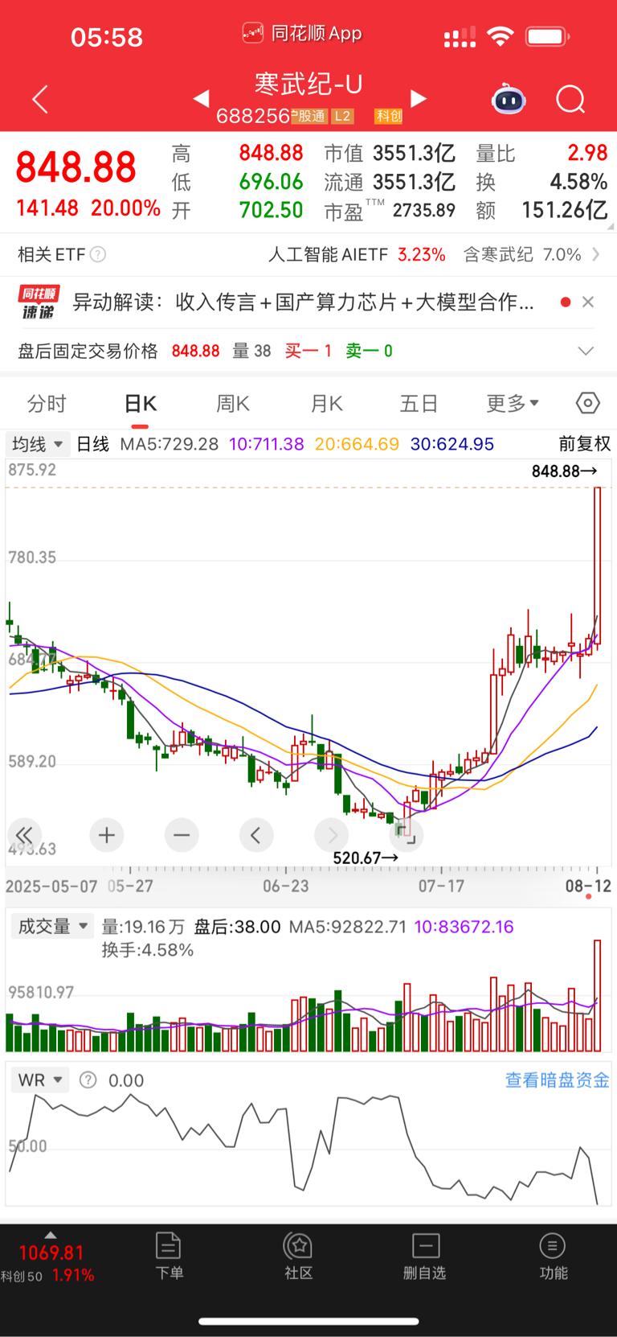Zoom out chart with minus button
The image size is (617, 1337).
[182, 835]
